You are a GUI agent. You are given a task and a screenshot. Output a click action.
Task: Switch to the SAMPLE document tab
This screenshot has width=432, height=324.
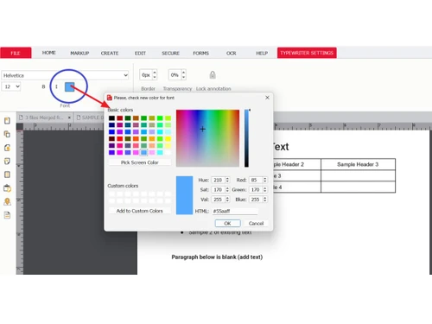point(90,118)
